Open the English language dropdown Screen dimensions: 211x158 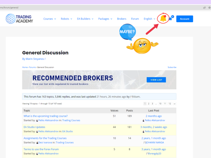point(149,19)
